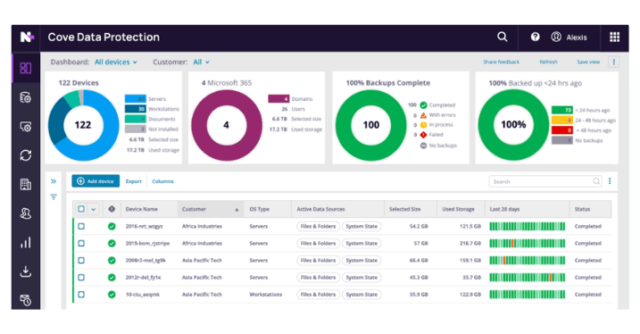Click the Last 28 days bar for 2019-bom_rjstripe

pyautogui.click(x=527, y=243)
